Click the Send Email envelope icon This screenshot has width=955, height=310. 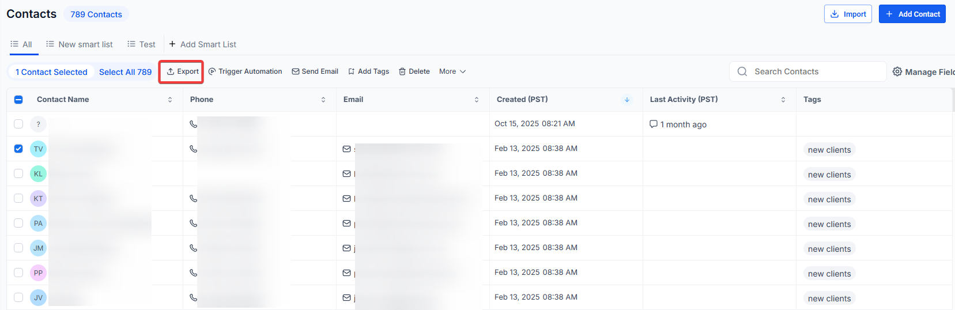(x=296, y=71)
